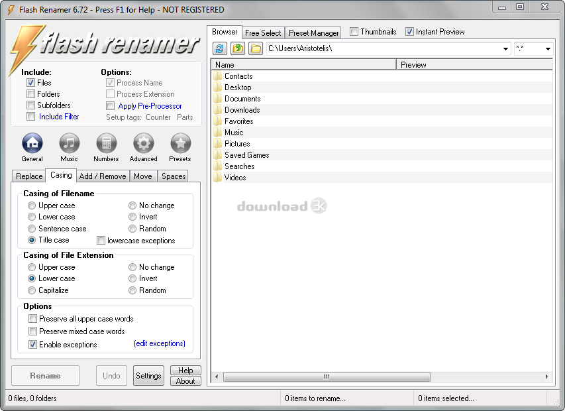565x411 pixels.
Task: Tick the Include Filter checkbox
Action: coord(30,117)
